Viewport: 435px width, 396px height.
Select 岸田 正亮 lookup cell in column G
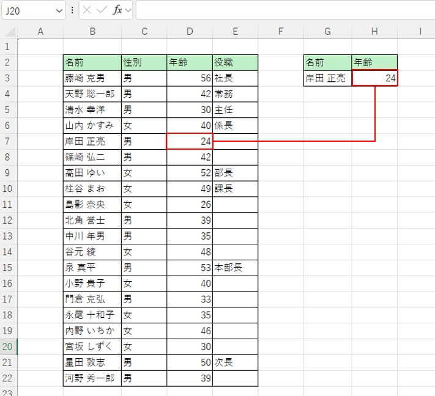pos(328,78)
